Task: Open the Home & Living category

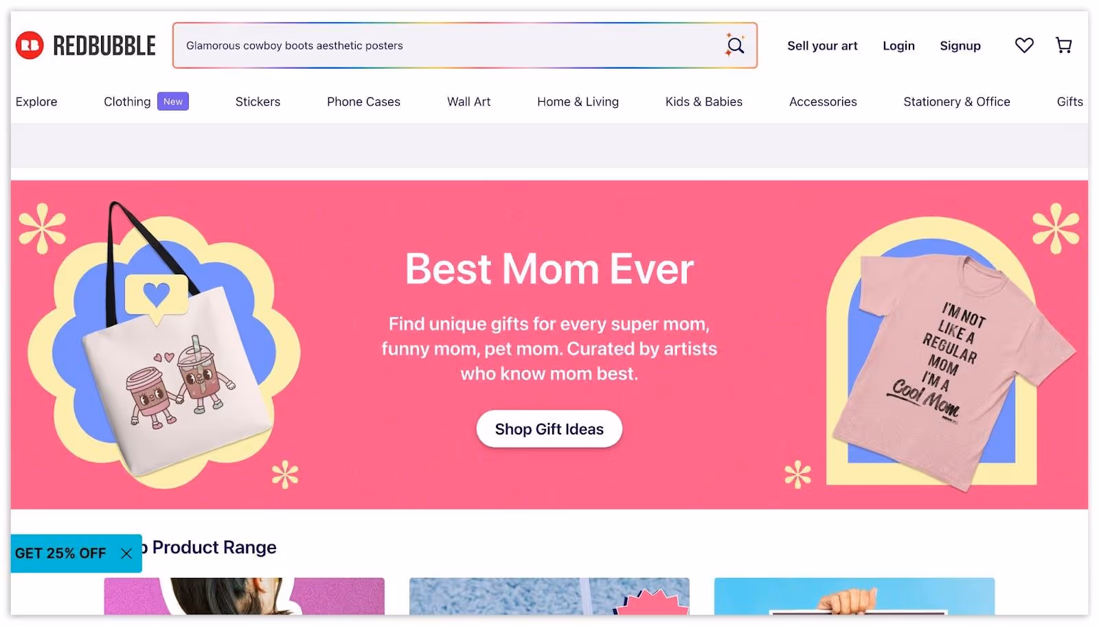Action: pos(578,102)
